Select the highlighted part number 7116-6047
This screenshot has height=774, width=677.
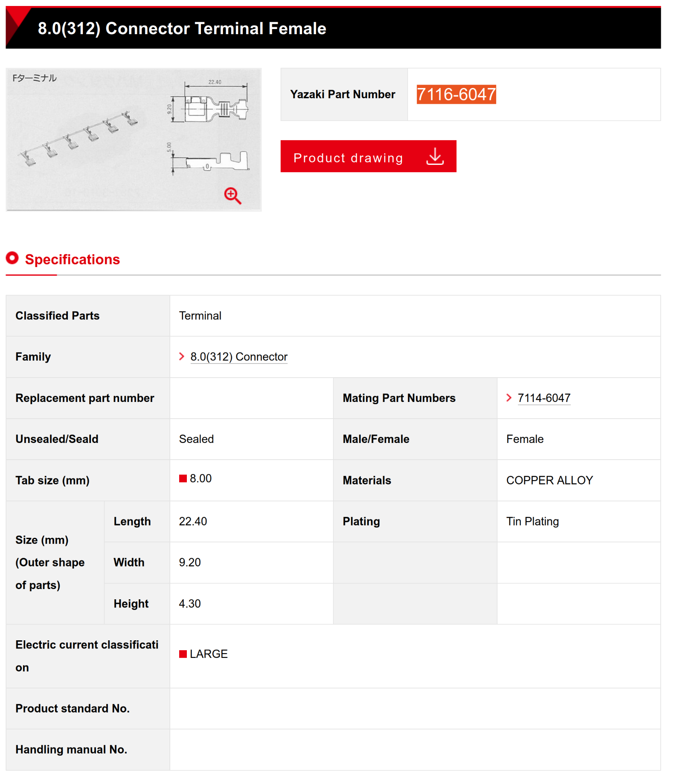coord(456,94)
